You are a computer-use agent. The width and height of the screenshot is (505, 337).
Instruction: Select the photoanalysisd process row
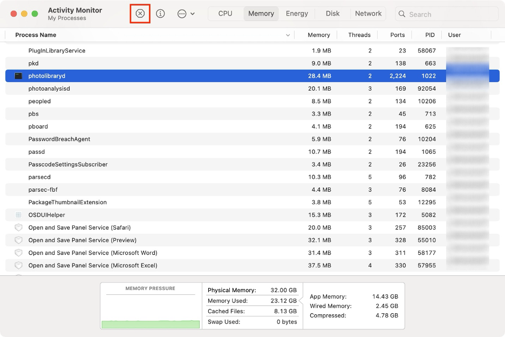click(x=162, y=89)
